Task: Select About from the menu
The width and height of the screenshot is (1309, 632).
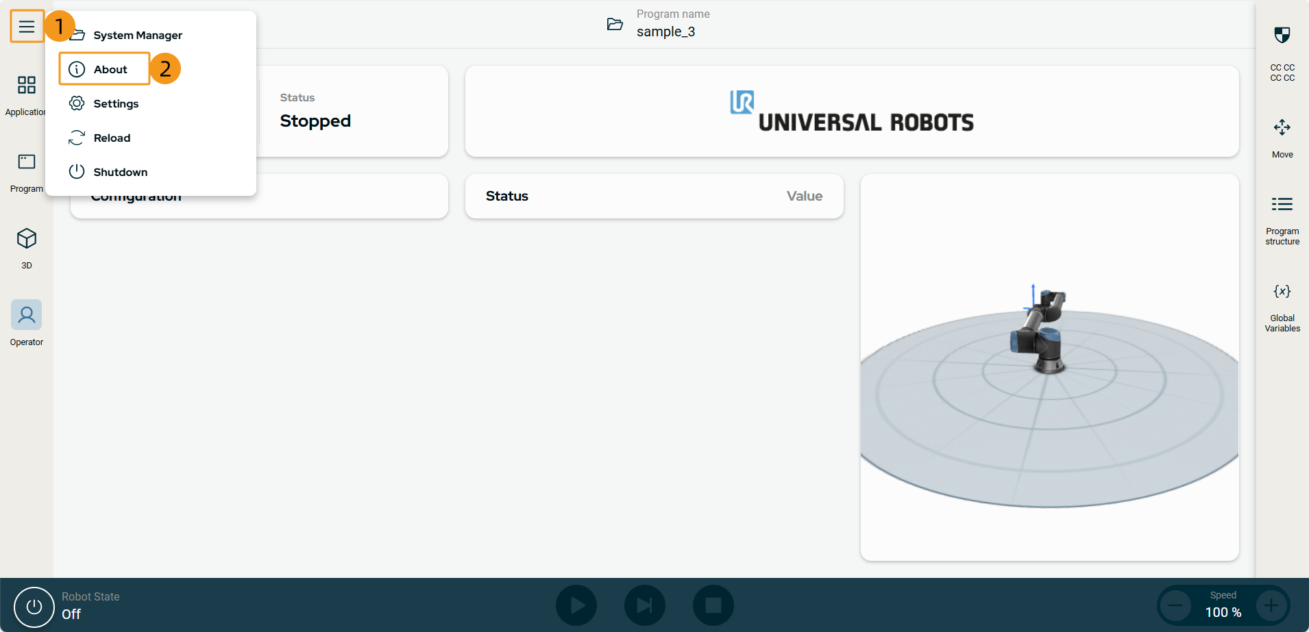Action: point(110,69)
